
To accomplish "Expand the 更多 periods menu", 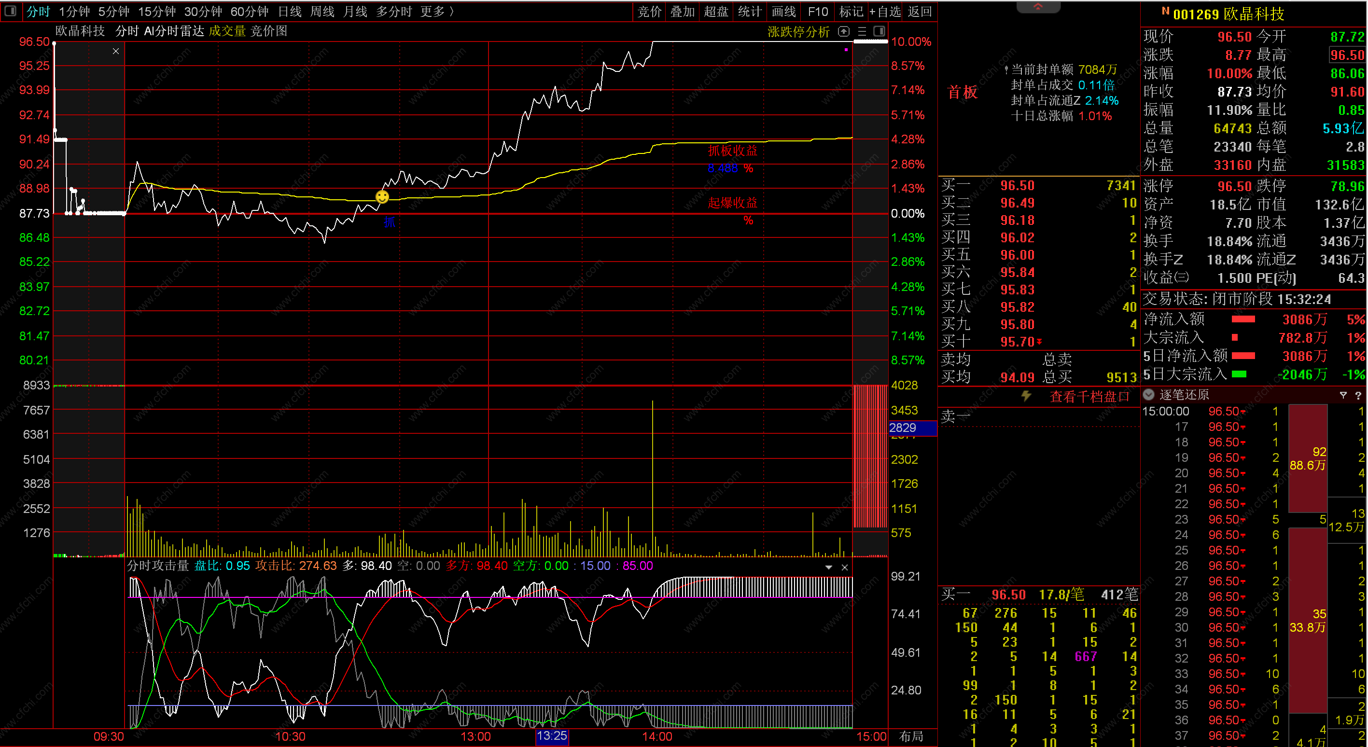I will coord(436,11).
